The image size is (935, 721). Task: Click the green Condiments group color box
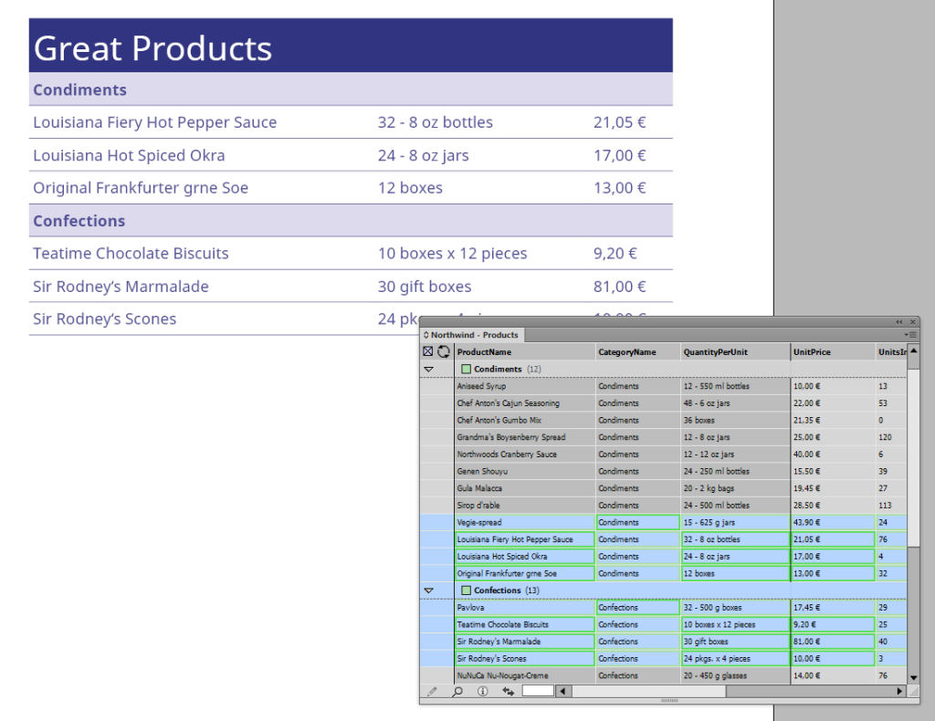[467, 369]
